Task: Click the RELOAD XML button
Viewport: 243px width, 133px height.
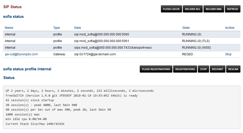Action: point(214,9)
